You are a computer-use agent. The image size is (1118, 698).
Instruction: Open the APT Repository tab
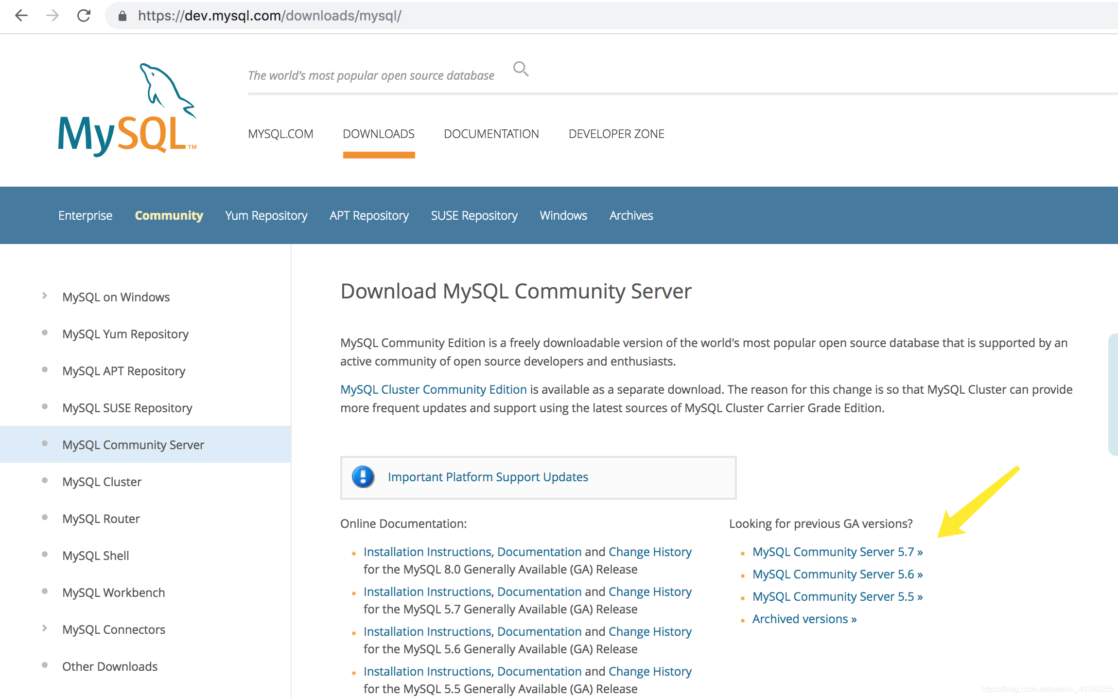tap(369, 215)
